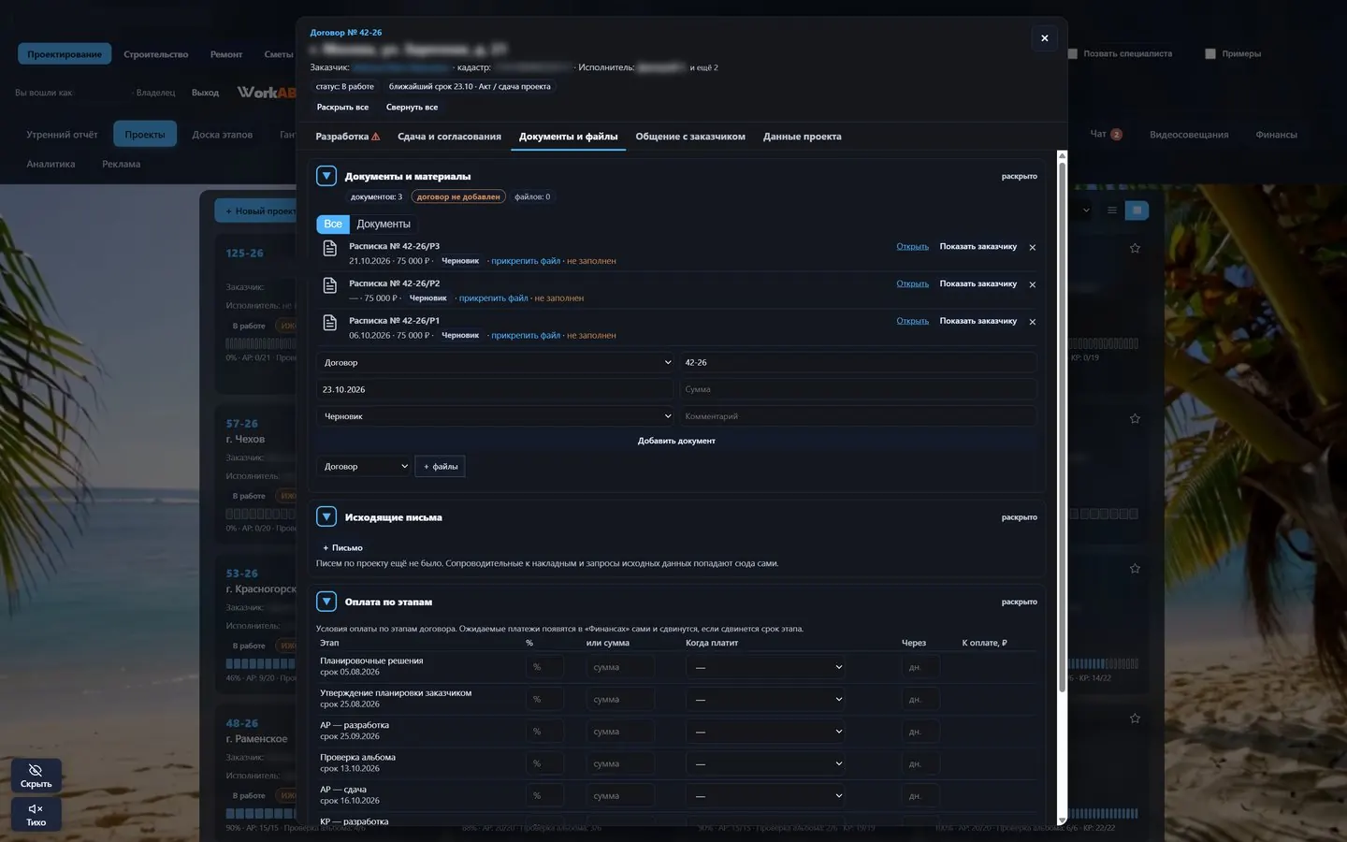Click Открыть link for Расписка № 42-26/Р3
The width and height of the screenshot is (1347, 842).
[912, 247]
